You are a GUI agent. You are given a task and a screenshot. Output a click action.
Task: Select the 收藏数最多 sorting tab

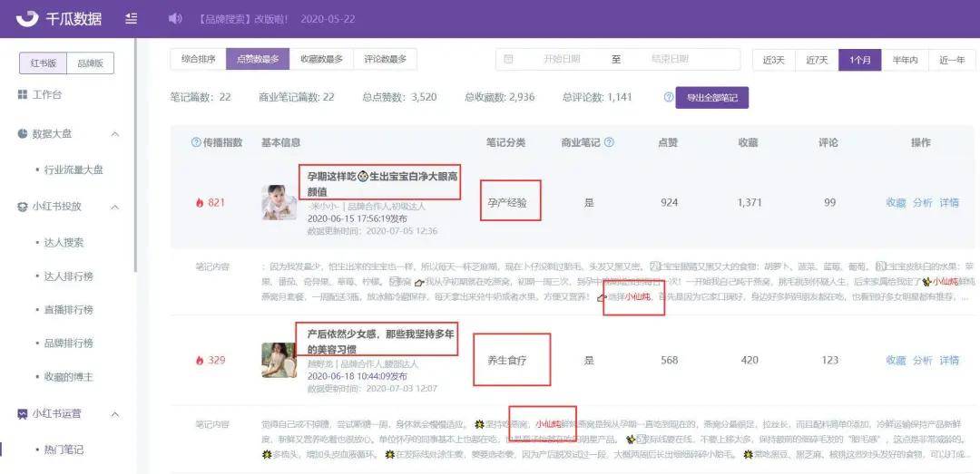click(322, 60)
